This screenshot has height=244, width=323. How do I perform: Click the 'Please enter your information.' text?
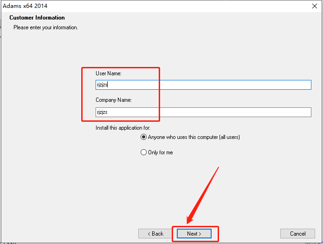click(x=46, y=27)
